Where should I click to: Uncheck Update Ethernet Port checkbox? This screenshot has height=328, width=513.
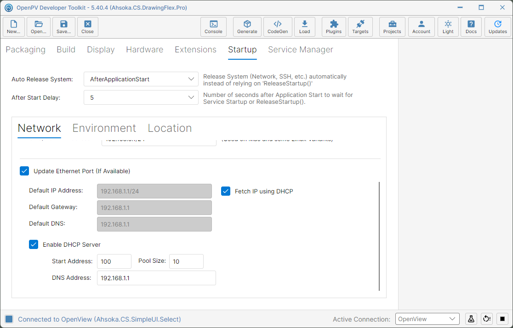(24, 171)
